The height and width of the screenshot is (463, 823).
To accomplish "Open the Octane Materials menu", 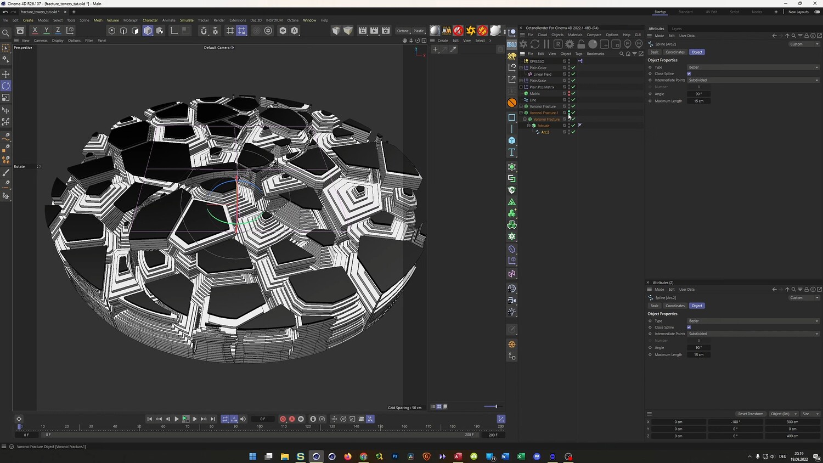I will (x=575, y=35).
